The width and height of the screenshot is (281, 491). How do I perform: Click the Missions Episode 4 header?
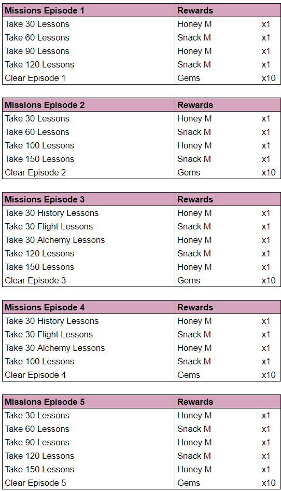pyautogui.click(x=45, y=307)
